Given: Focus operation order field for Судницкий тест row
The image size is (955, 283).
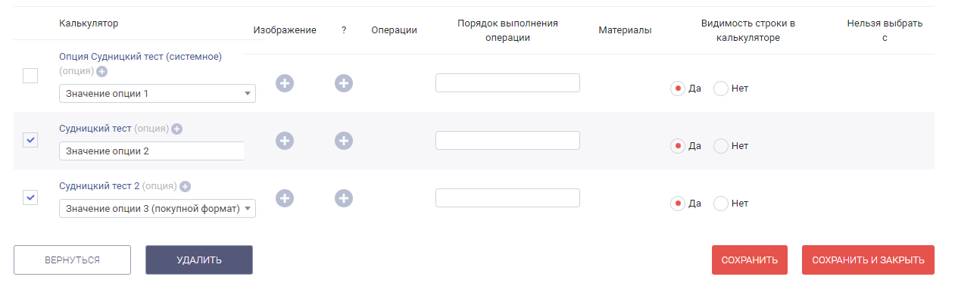Looking at the screenshot, I should 507,141.
